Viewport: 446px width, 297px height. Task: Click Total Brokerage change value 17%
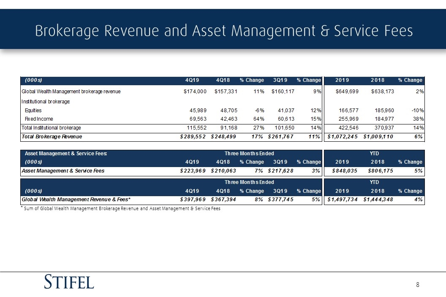(x=257, y=137)
